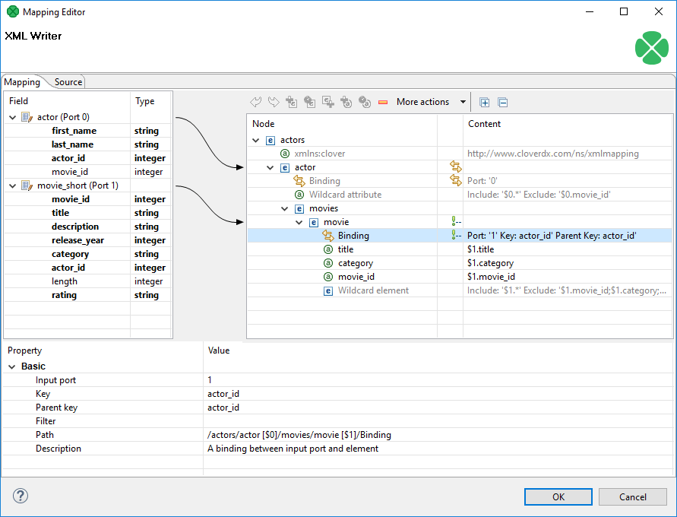The height and width of the screenshot is (517, 677).
Task: Select the Mapping tab
Action: point(22,82)
